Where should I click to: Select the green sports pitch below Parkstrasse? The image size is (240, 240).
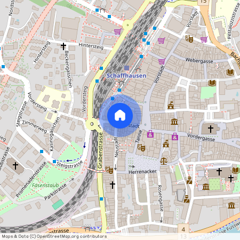click(x=58, y=205)
